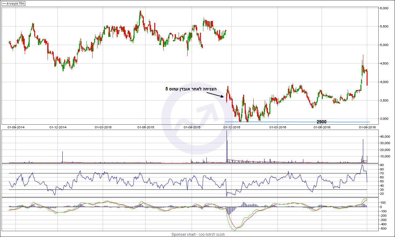Click the volume spike near December 2014
This screenshot has height=237, width=395.
click(x=63, y=157)
